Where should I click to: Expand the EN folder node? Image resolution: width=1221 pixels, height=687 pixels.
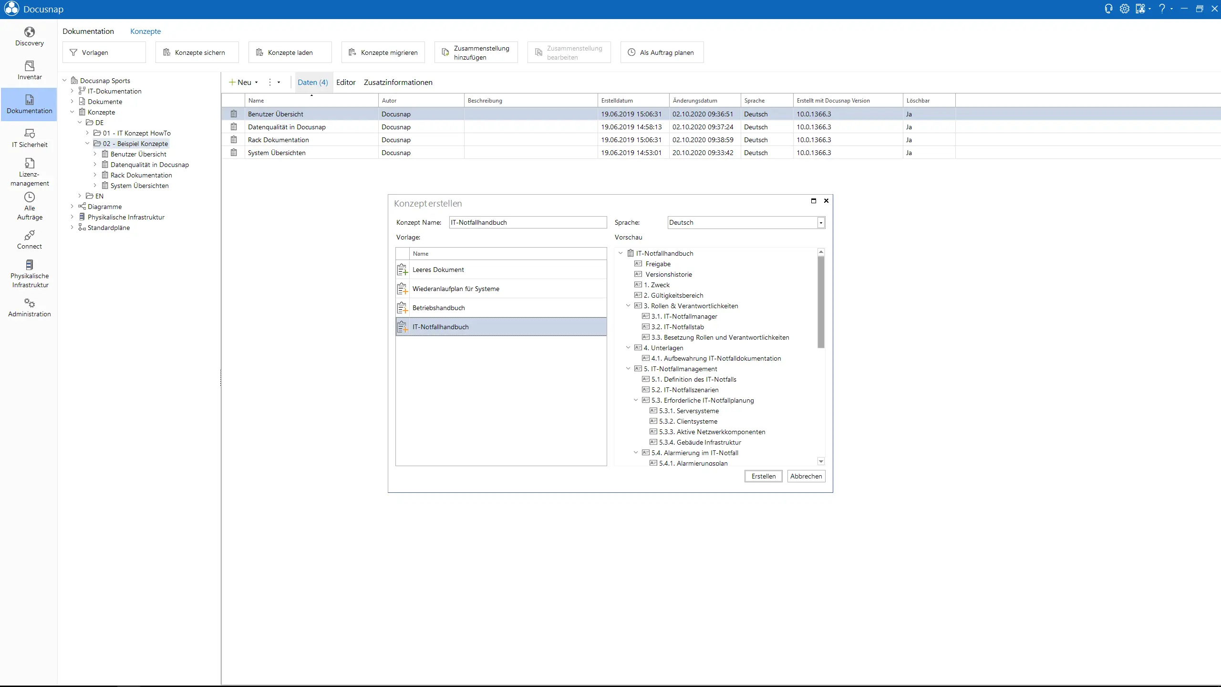(80, 196)
